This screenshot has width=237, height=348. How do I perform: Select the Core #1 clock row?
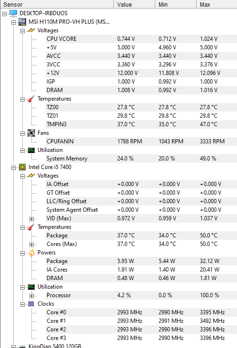coord(141,321)
